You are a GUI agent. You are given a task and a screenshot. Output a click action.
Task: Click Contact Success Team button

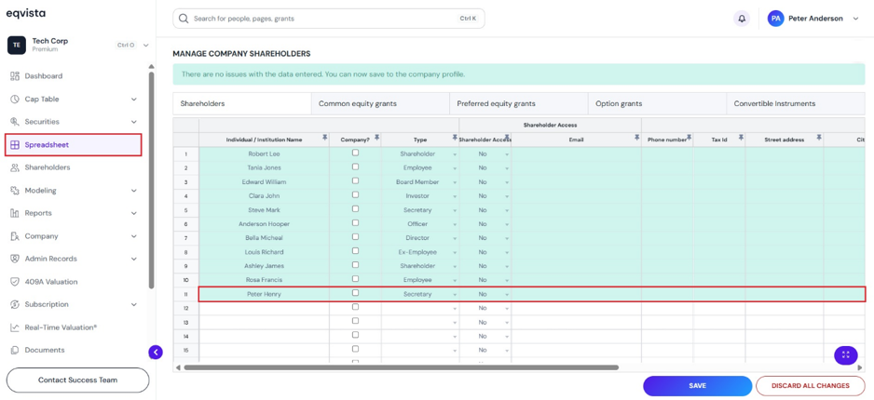[77, 380]
